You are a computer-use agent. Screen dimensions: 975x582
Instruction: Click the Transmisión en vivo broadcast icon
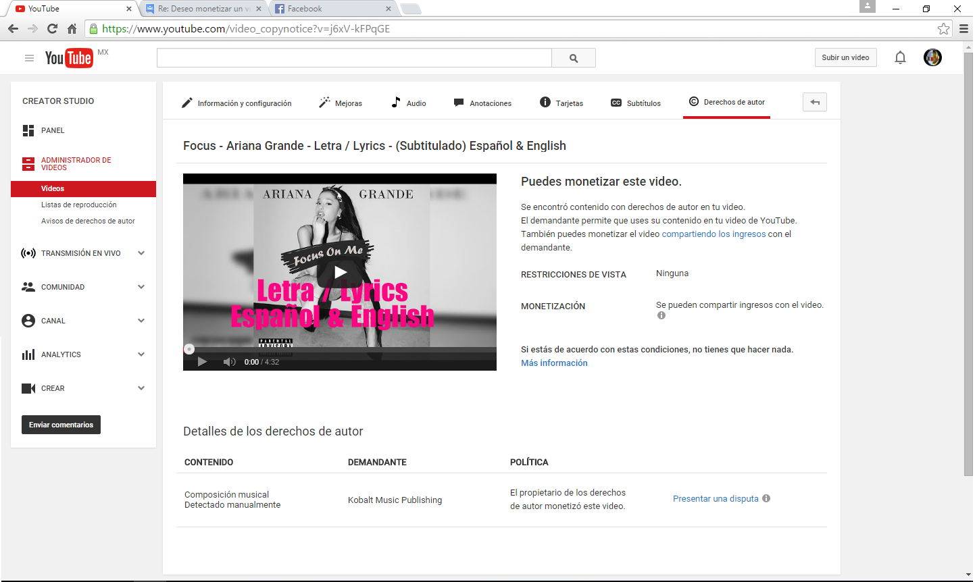click(x=28, y=253)
